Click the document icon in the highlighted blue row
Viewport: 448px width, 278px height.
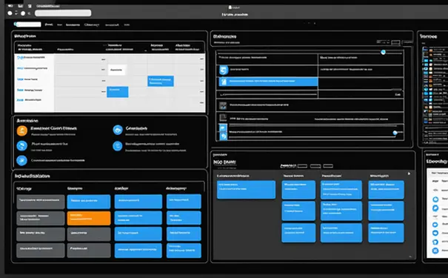(x=224, y=82)
